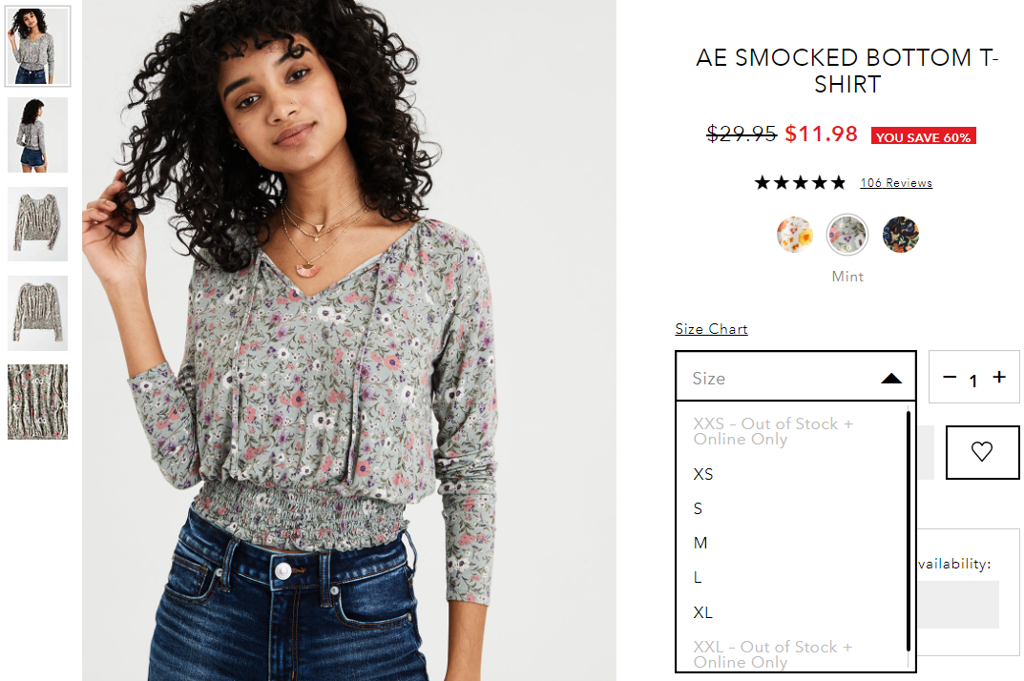Decrease quantity with minus icon

[950, 377]
